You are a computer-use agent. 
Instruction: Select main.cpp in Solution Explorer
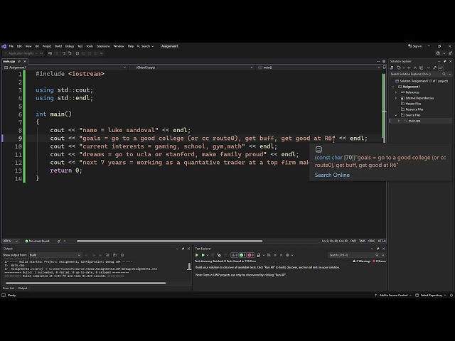[x=414, y=121]
